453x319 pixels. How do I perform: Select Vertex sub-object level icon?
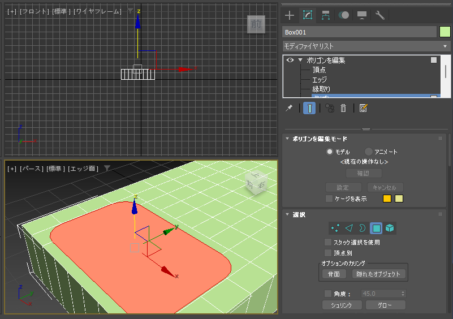(x=335, y=229)
